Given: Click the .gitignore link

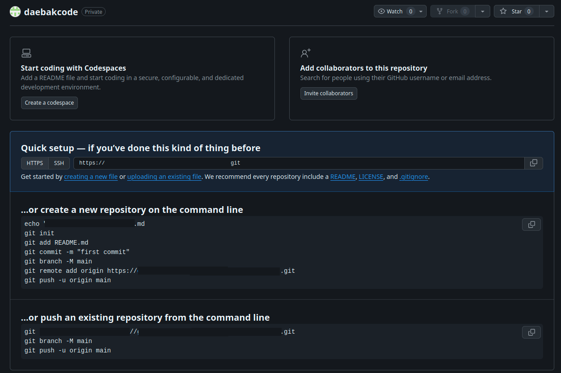Looking at the screenshot, I should click(x=414, y=177).
